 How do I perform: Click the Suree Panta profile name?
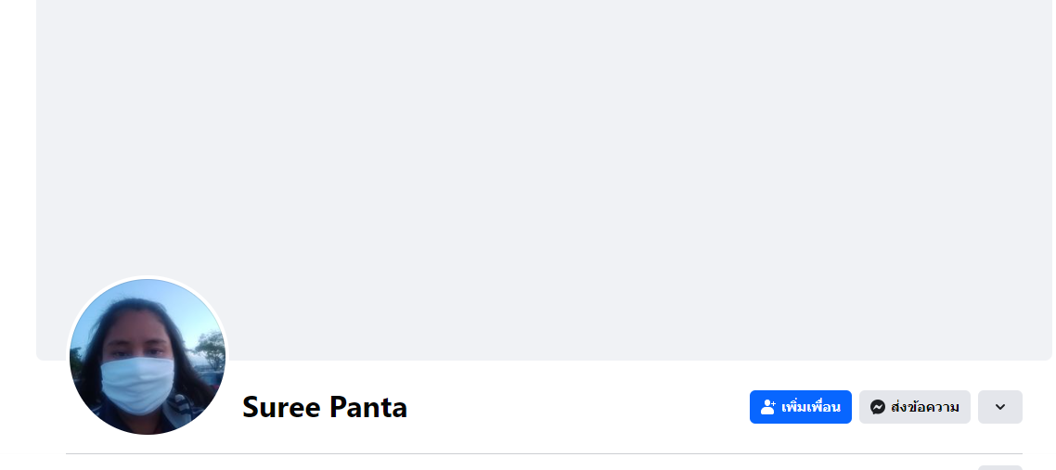[x=325, y=407]
